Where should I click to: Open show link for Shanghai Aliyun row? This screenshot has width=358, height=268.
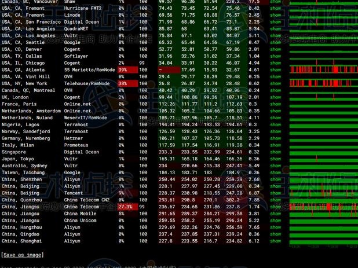tap(276, 241)
